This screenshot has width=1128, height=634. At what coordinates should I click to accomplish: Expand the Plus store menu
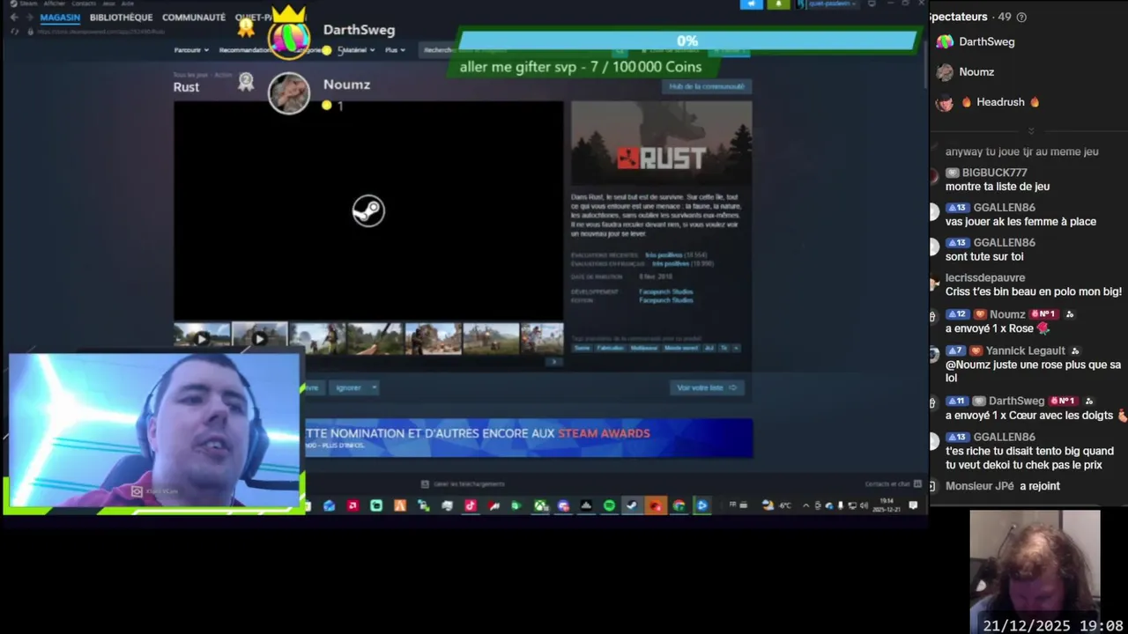click(395, 50)
